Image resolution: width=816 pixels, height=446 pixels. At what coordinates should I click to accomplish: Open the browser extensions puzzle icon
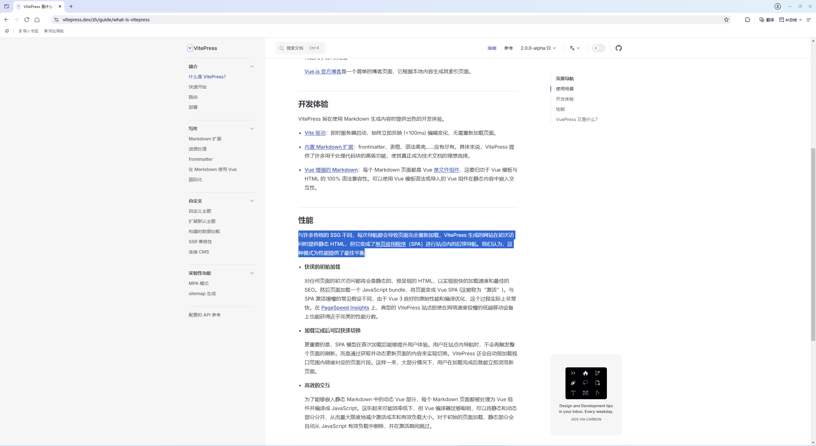click(x=747, y=20)
